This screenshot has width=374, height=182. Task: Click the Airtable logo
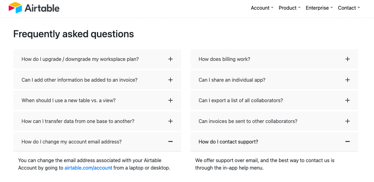tap(34, 8)
